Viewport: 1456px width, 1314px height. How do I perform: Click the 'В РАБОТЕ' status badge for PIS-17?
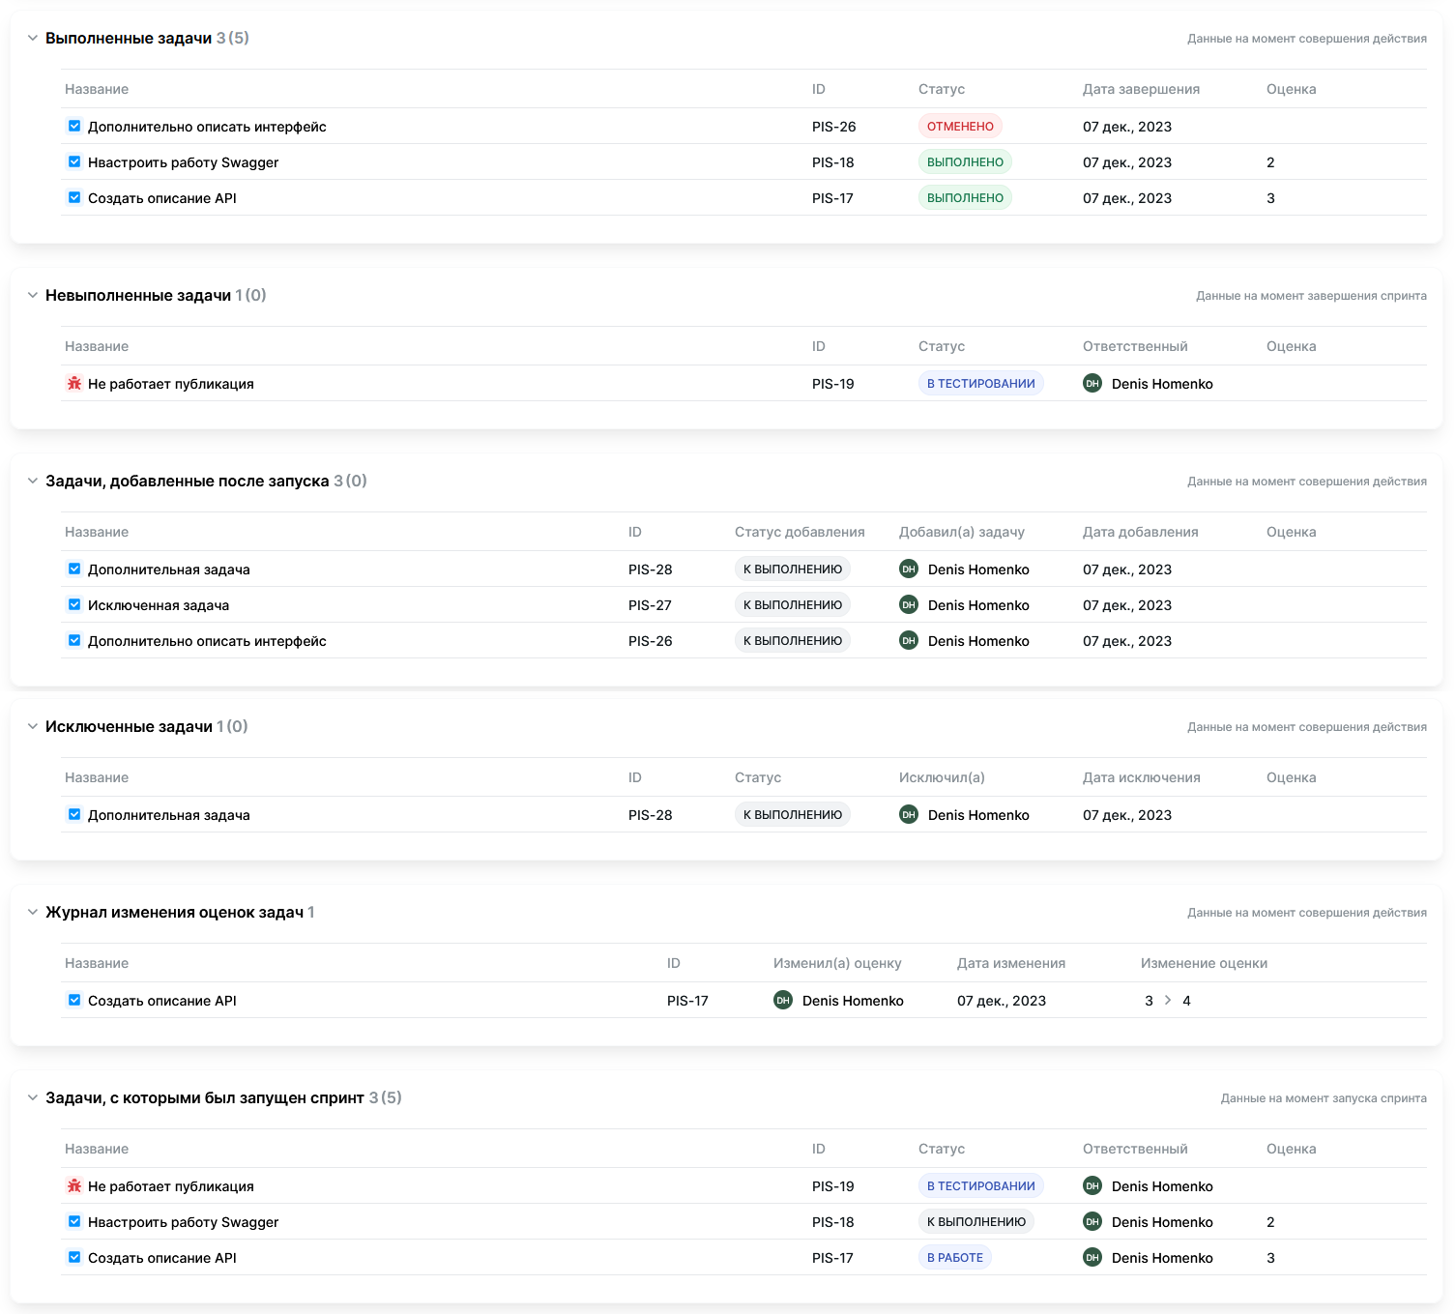point(955,1258)
